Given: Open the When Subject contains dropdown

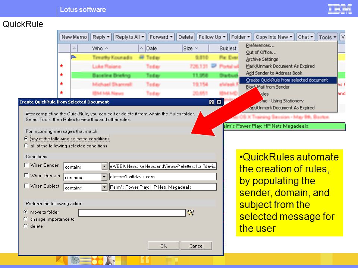Looking at the screenshot, I should [104, 188].
